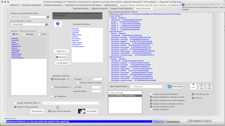Click the Save Model folder icon

[169, 86]
